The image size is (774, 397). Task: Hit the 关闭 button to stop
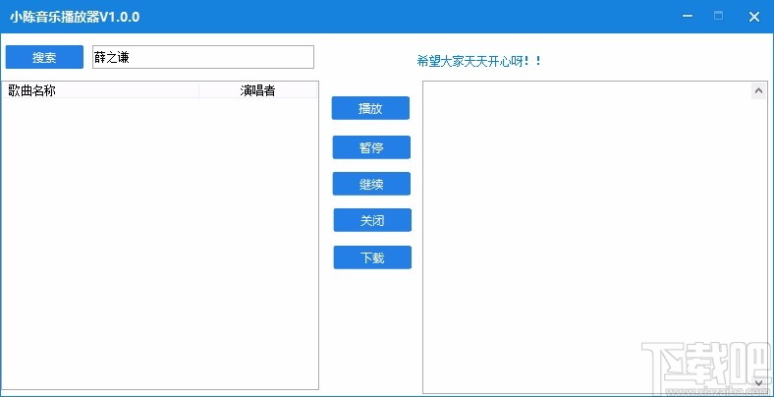coord(372,220)
